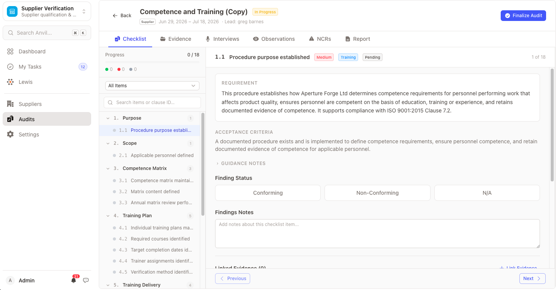
Task: Expand the Guidance Notes section
Action: point(240,163)
